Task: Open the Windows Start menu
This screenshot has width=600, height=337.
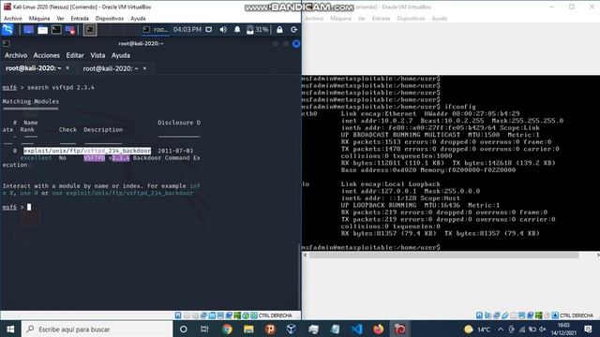Action: (10, 329)
